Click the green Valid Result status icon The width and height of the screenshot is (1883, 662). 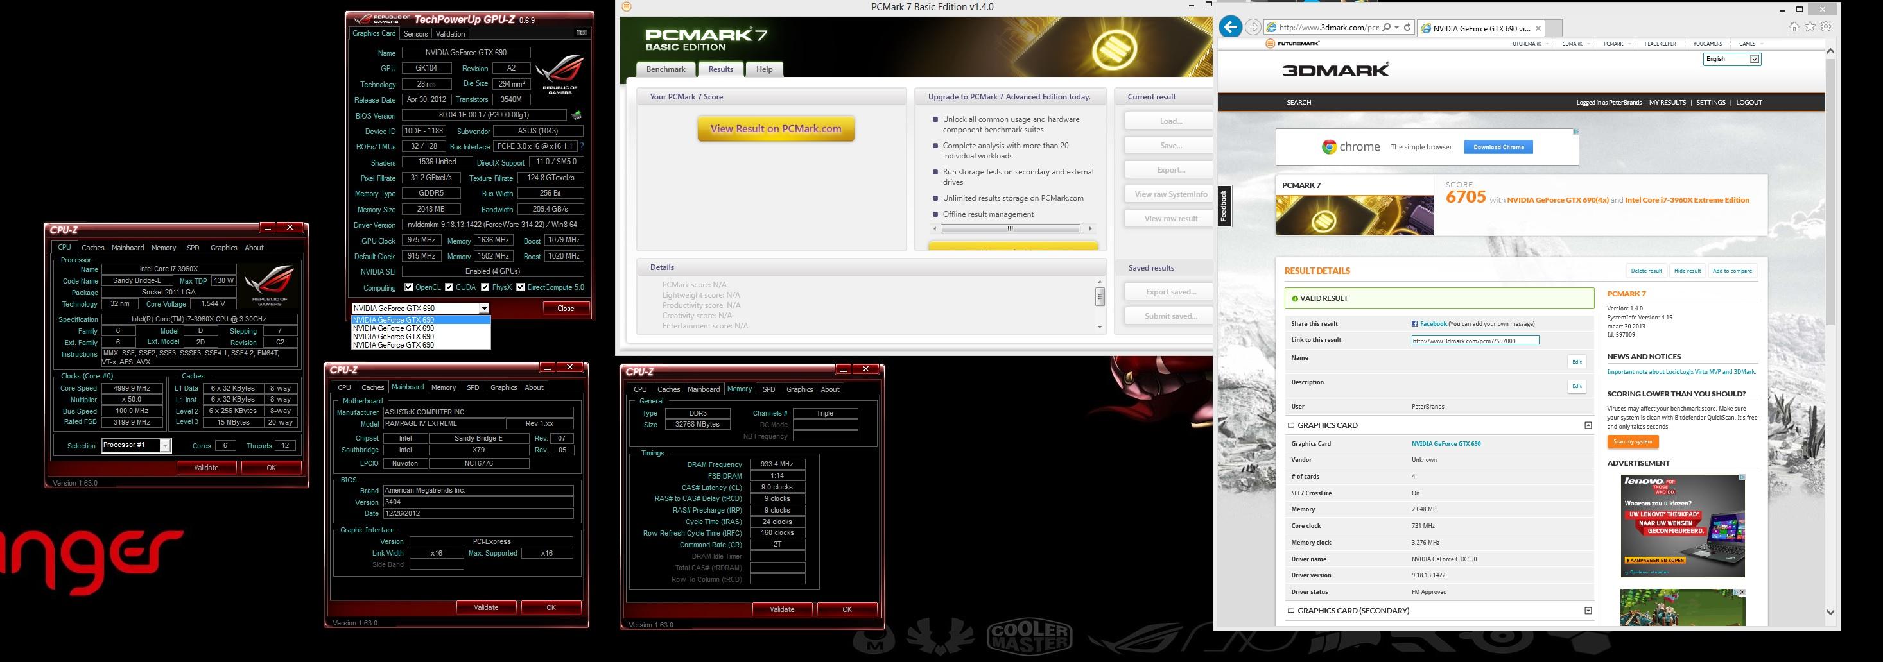[x=1294, y=298]
